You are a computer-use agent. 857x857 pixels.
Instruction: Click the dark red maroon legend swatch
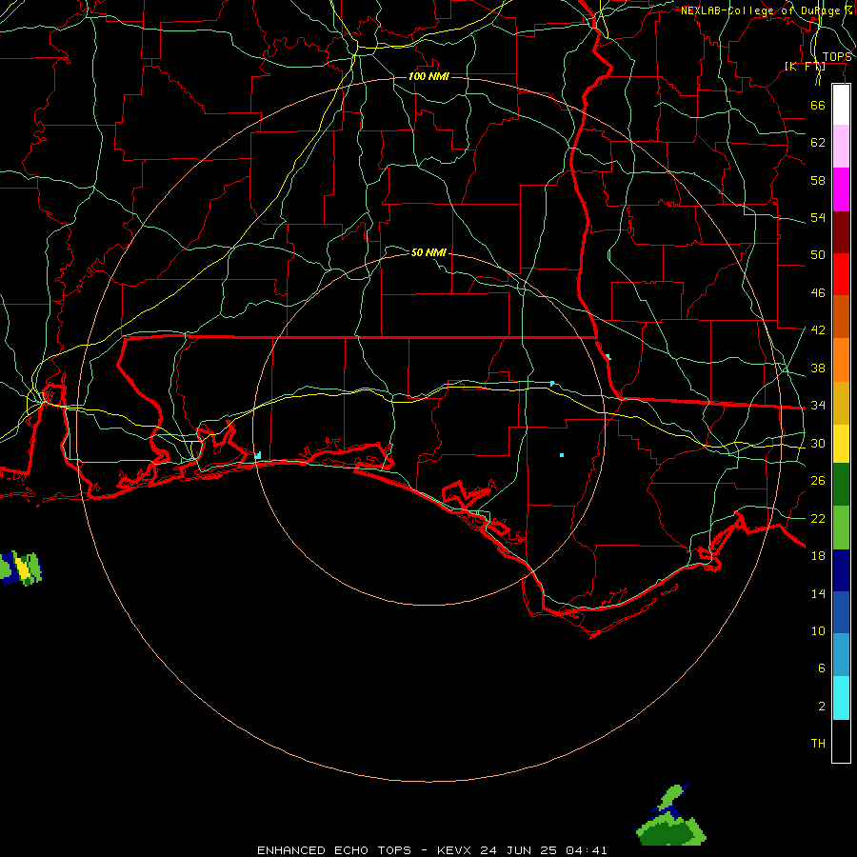841,232
